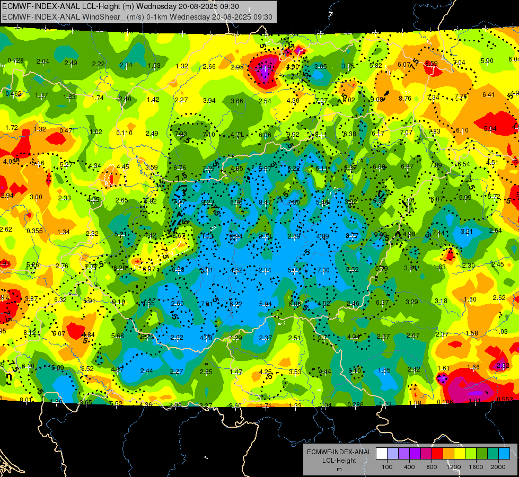
Task: Click wind shear value 2.04
Action: (x=43, y=61)
